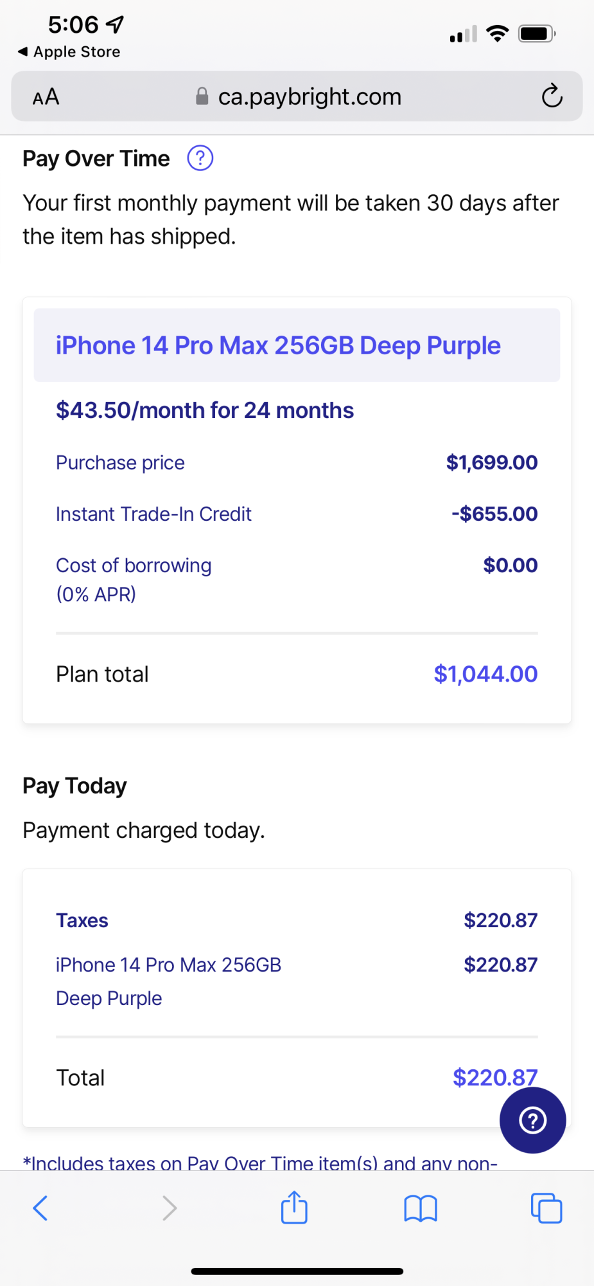Tap the Cost of borrowing label

tap(134, 565)
